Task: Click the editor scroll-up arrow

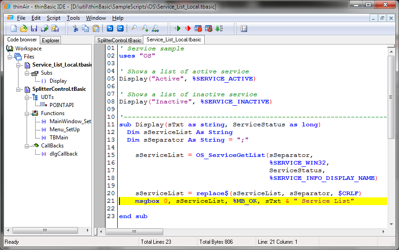Action: click(391, 52)
